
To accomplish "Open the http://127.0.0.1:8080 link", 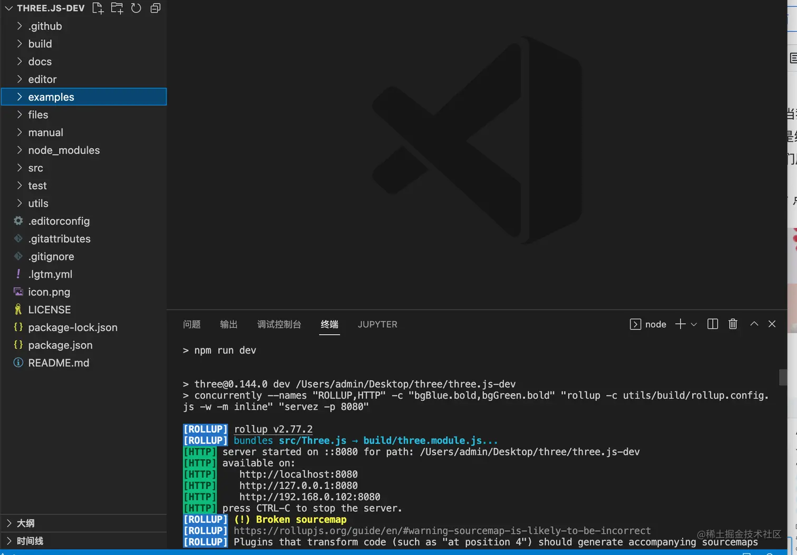I will (298, 485).
